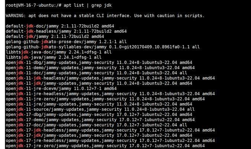Click the openjdk-17-jre-zero package line
Viewport: 251px width, 149px height.
coord(105,146)
